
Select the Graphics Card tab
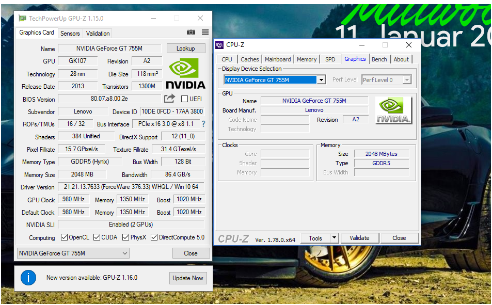(37, 33)
